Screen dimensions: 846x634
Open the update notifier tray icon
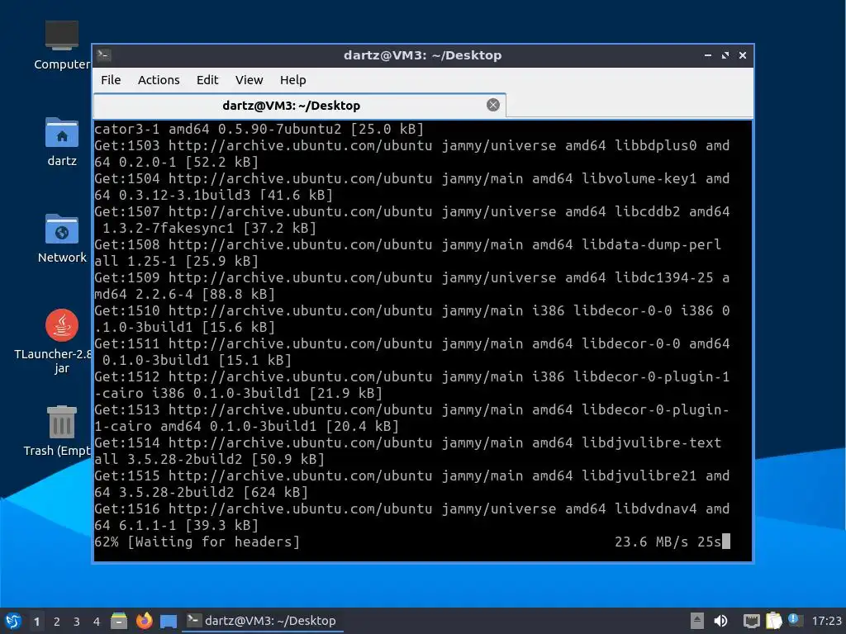pos(795,620)
